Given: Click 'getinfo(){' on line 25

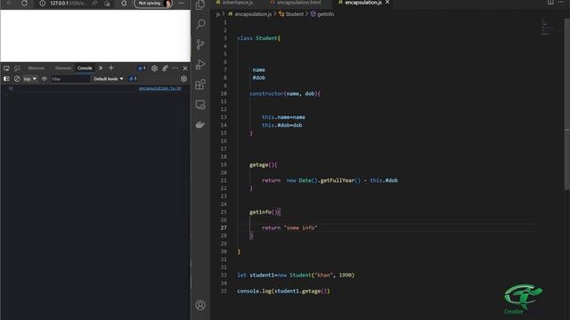Looking at the screenshot, I should point(265,212).
